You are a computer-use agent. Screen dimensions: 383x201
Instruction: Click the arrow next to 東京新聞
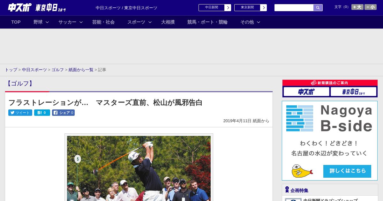click(264, 8)
